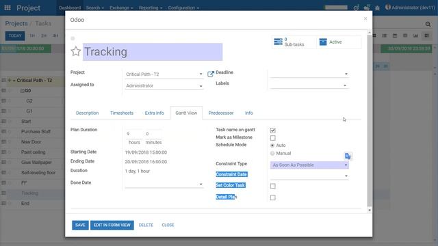Screen dimensions: 438x246
Task: Enable Detail Plan checkbox
Action: (273, 197)
